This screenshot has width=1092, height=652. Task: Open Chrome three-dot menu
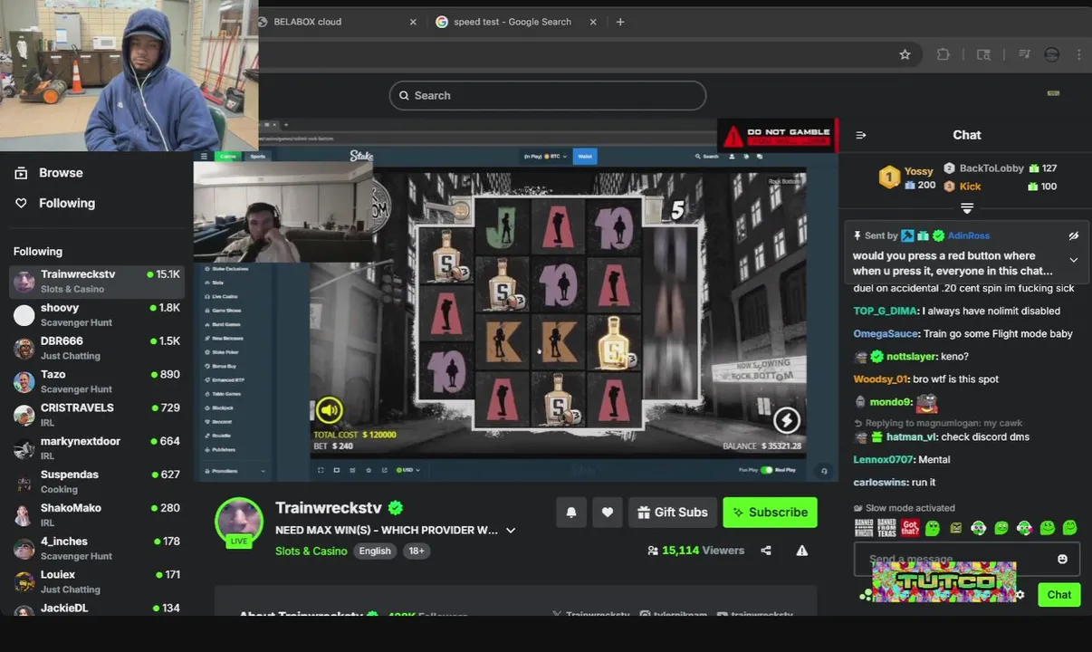[1078, 54]
